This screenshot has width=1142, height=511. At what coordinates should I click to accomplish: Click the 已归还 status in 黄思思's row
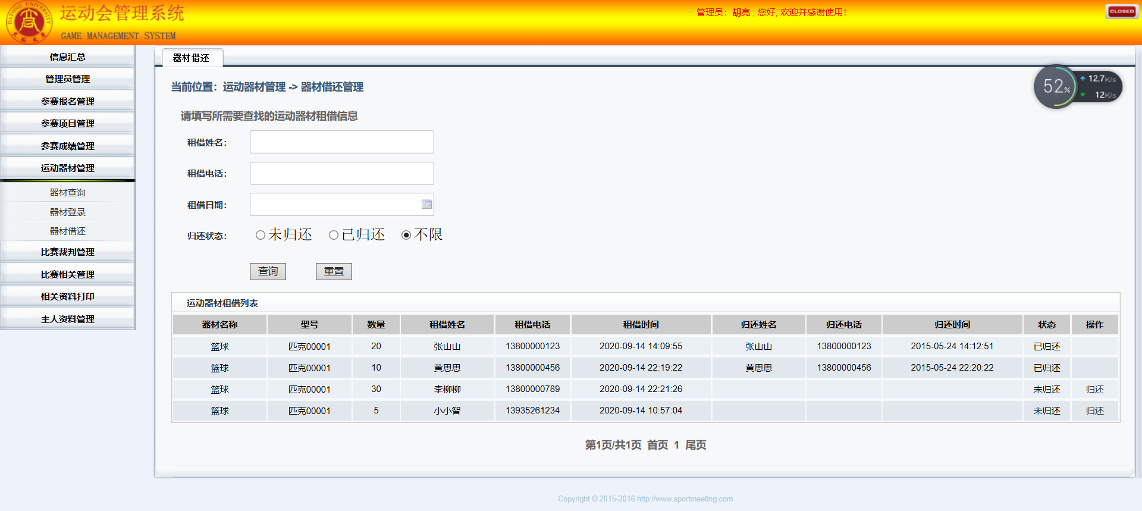click(x=1047, y=368)
